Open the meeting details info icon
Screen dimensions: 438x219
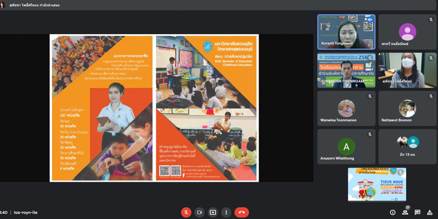coord(393,212)
